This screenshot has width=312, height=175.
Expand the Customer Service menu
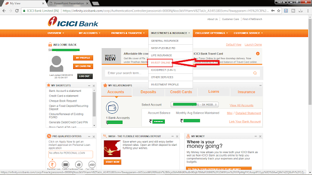click(248, 33)
